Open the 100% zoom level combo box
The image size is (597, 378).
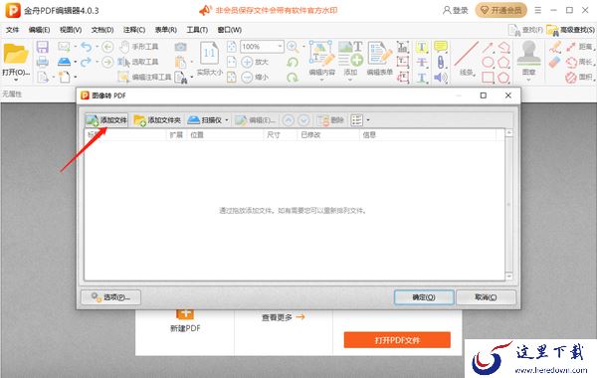coord(262,47)
